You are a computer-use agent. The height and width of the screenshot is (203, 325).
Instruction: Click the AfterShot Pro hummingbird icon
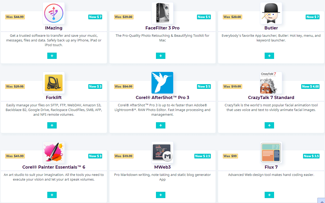point(162,83)
